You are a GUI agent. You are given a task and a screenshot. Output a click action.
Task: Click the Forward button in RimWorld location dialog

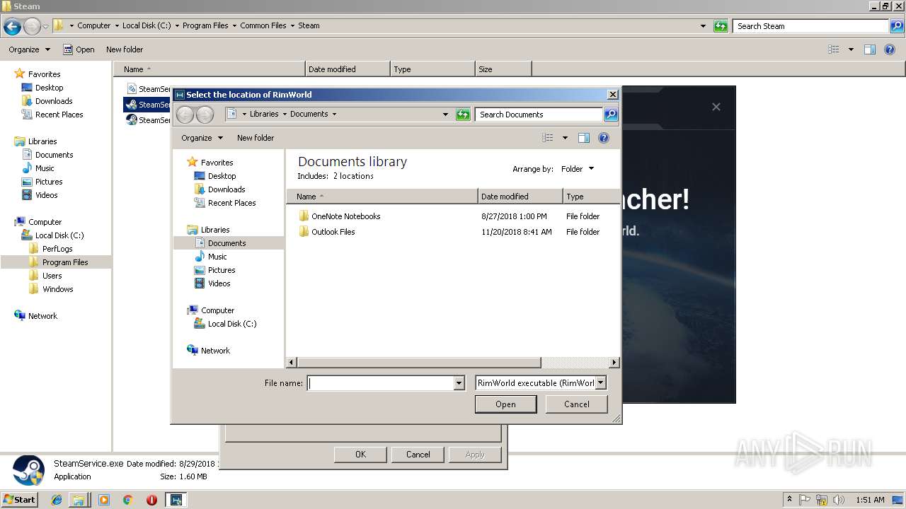coord(205,115)
